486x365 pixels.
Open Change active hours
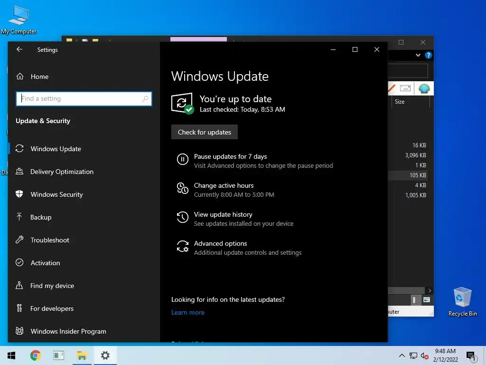point(225,190)
